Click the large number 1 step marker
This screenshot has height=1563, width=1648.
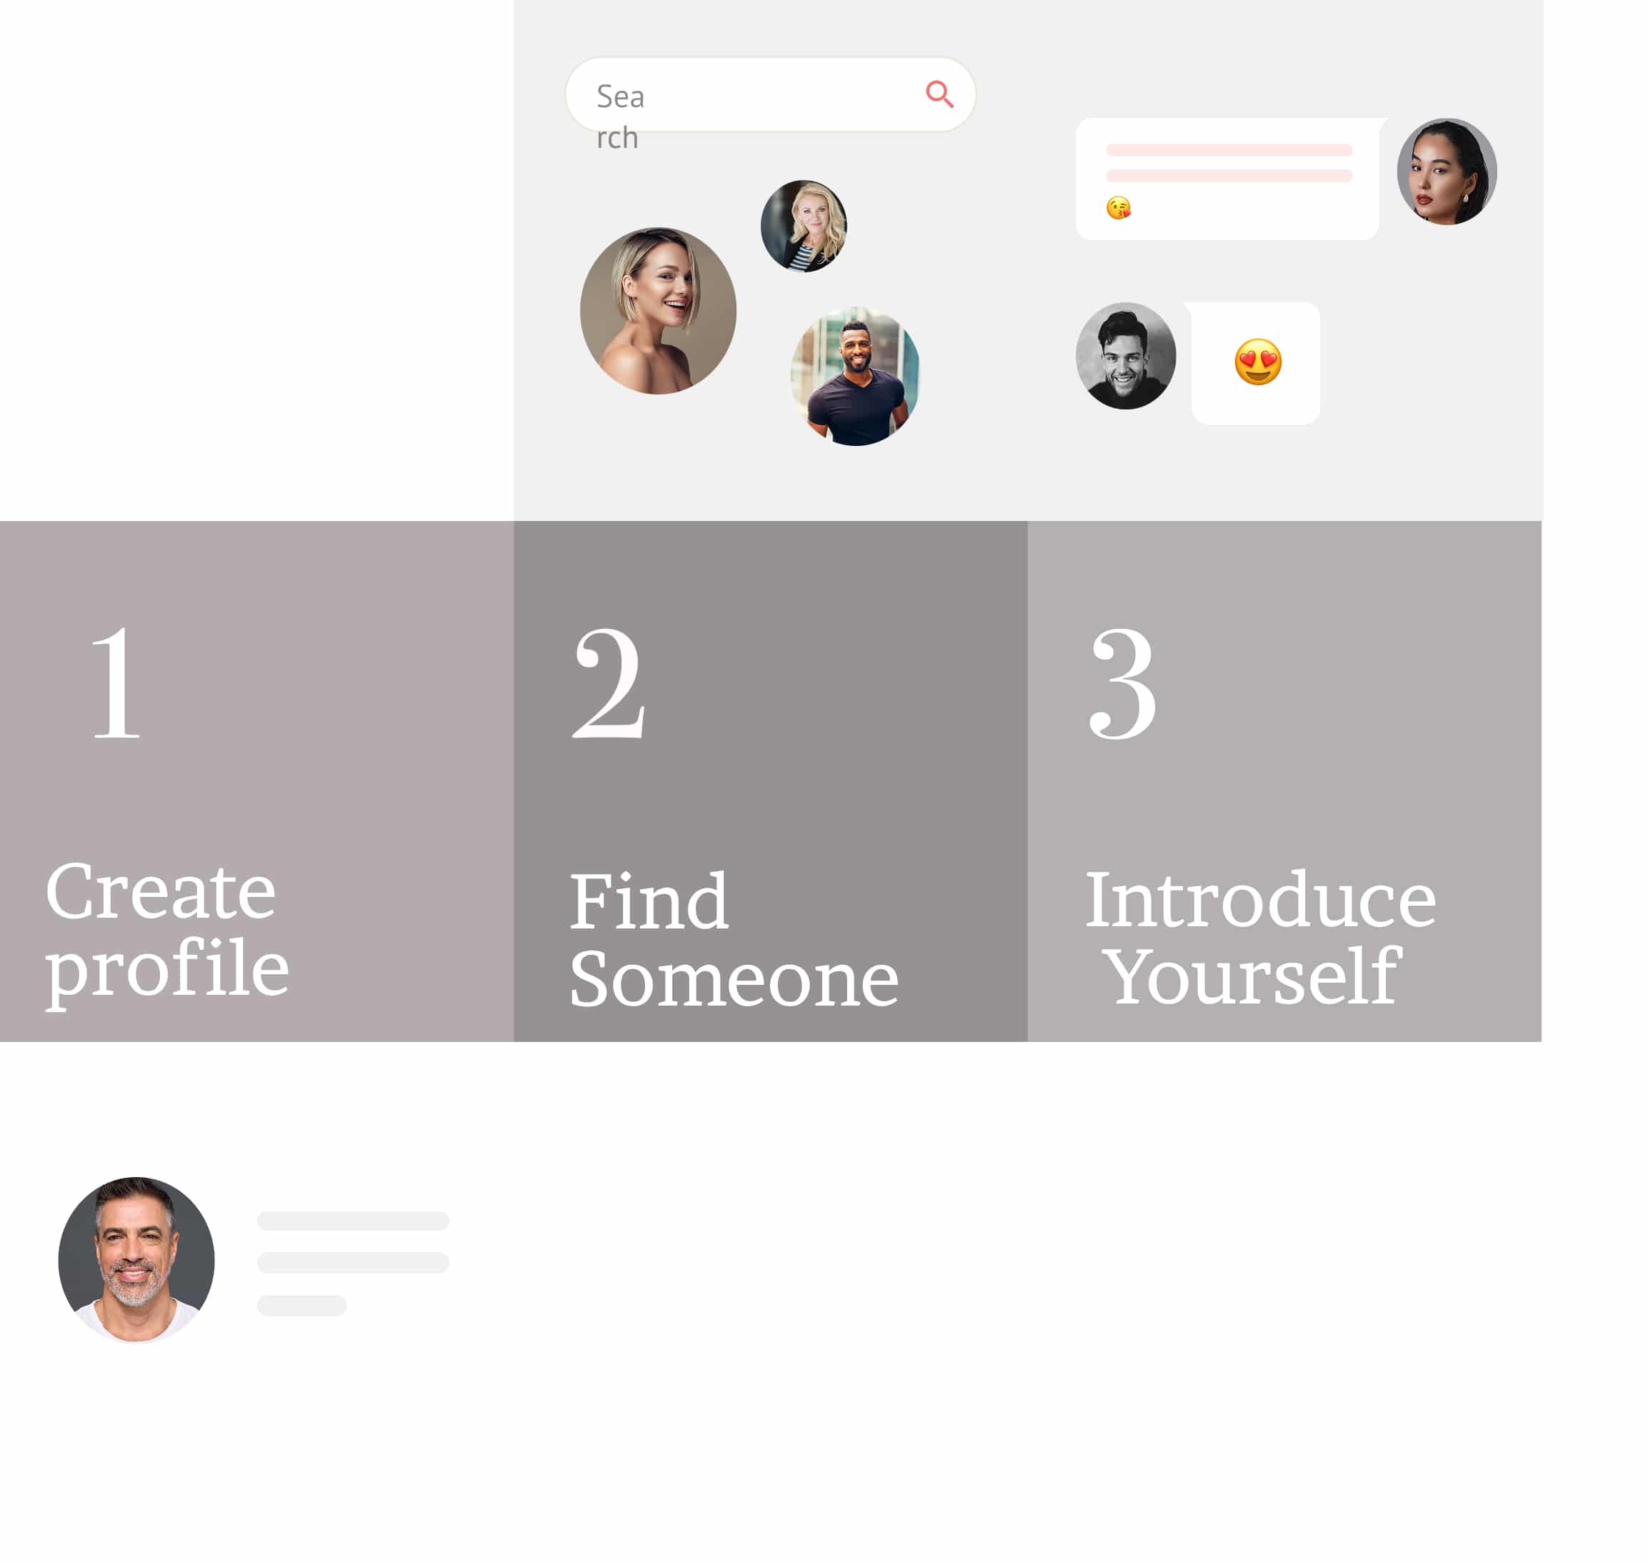click(115, 683)
